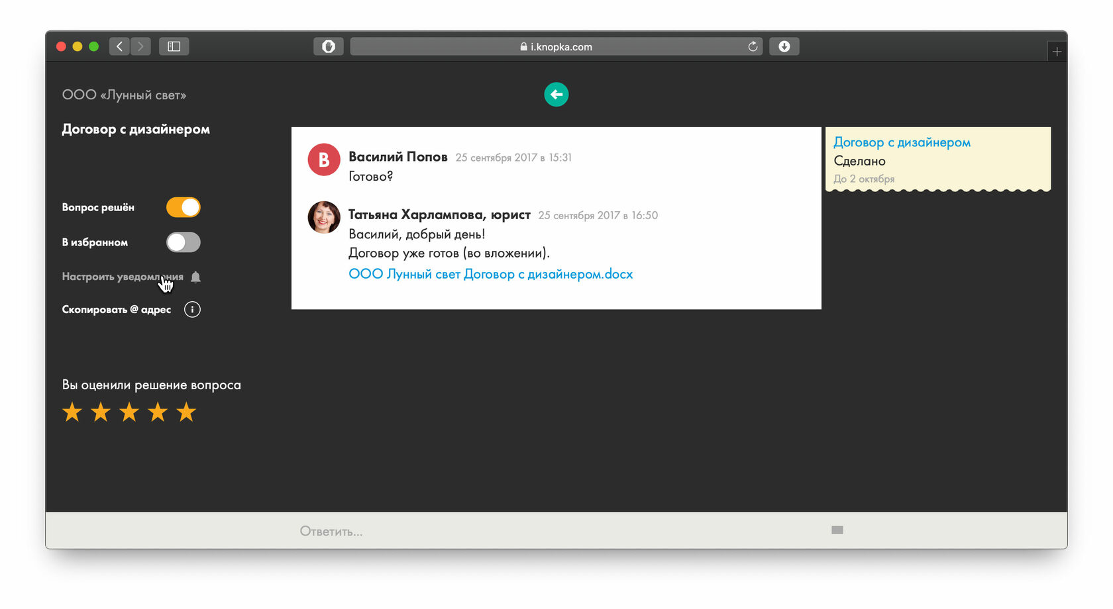The height and width of the screenshot is (609, 1113).
Task: Click the green fullscreen window button
Action: 94,46
